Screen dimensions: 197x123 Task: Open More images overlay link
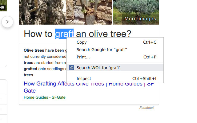coord(140,19)
